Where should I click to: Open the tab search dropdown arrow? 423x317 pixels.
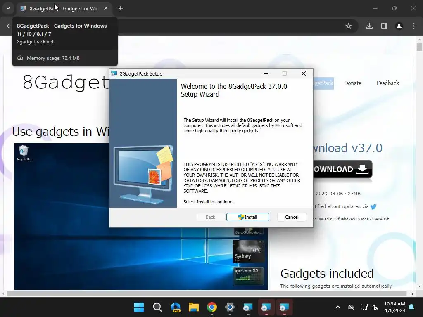click(8, 8)
